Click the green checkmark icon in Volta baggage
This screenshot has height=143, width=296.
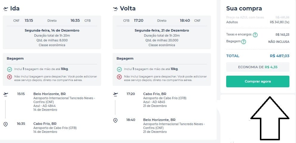click(x=119, y=69)
